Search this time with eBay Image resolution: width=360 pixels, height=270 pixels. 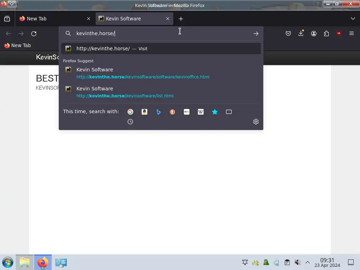[x=187, y=112]
